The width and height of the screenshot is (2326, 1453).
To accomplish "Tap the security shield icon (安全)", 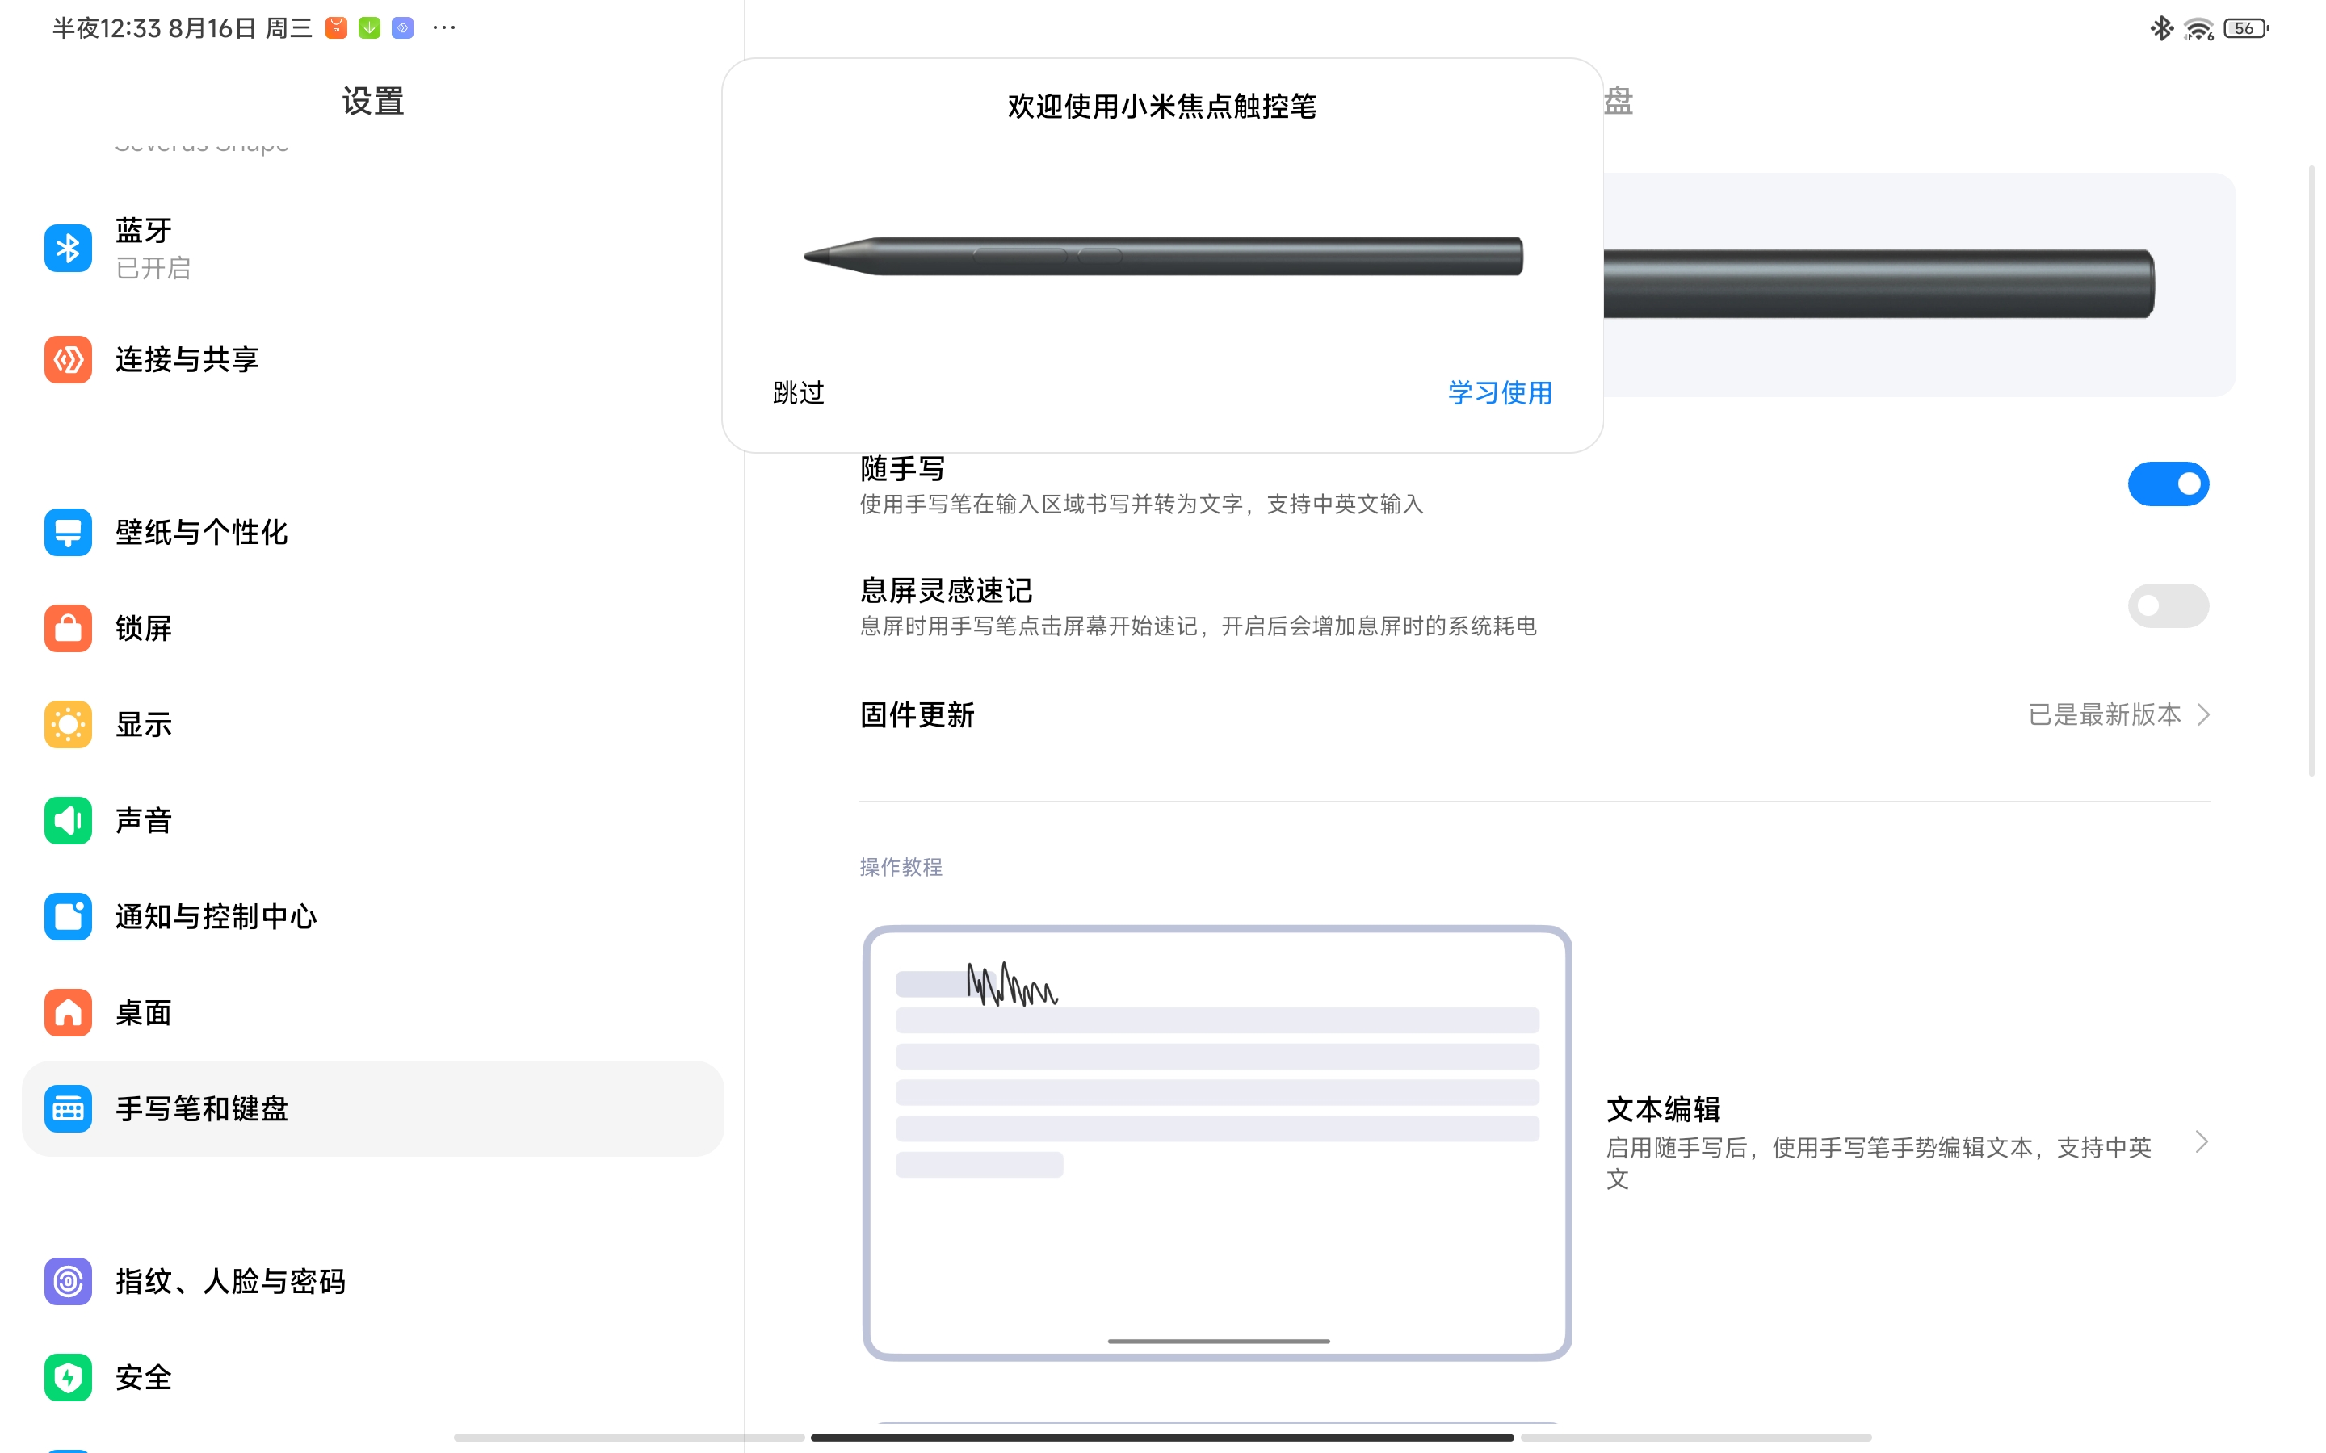I will tap(67, 1377).
